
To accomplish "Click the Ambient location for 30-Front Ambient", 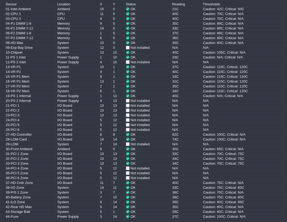I will pyautogui.click(x=64, y=149).
